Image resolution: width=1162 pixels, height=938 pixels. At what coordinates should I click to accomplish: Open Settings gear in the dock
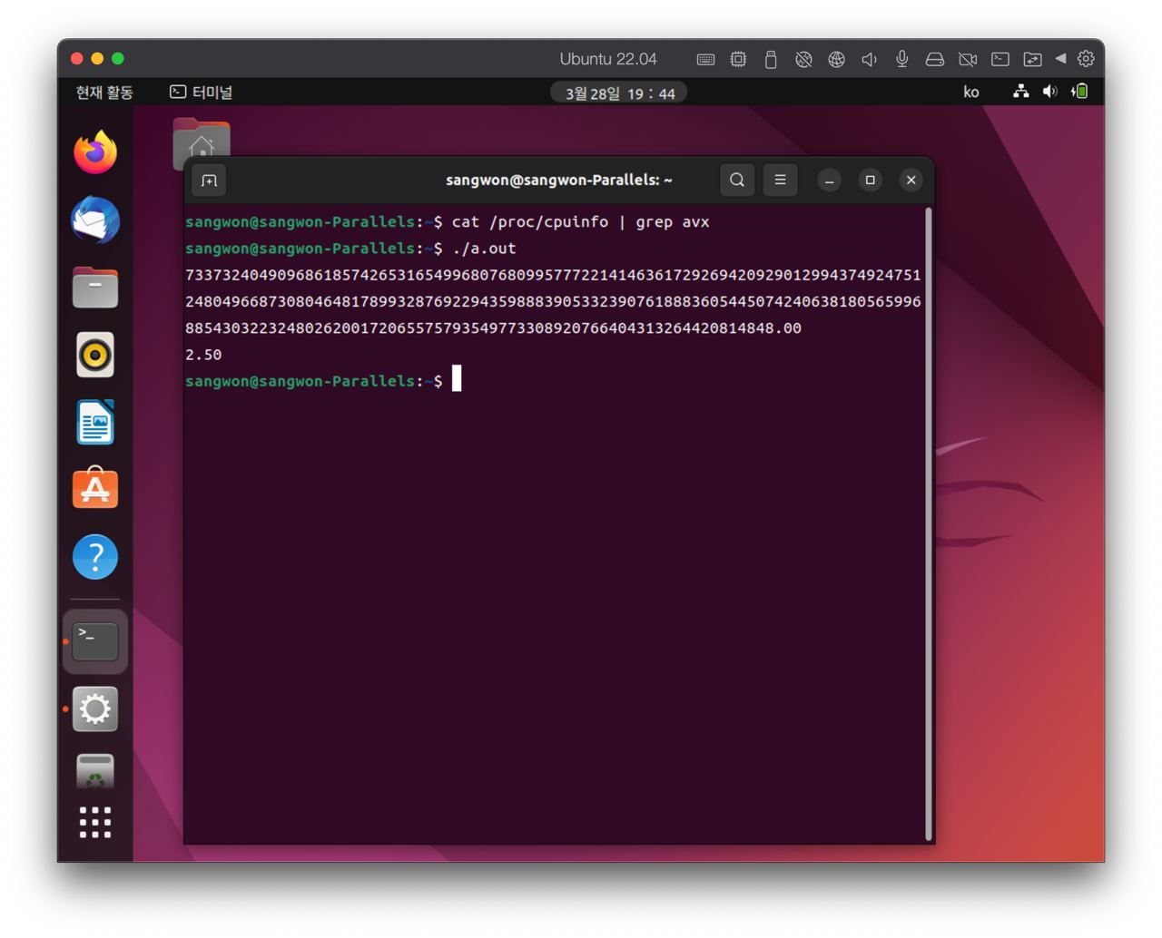[x=95, y=708]
